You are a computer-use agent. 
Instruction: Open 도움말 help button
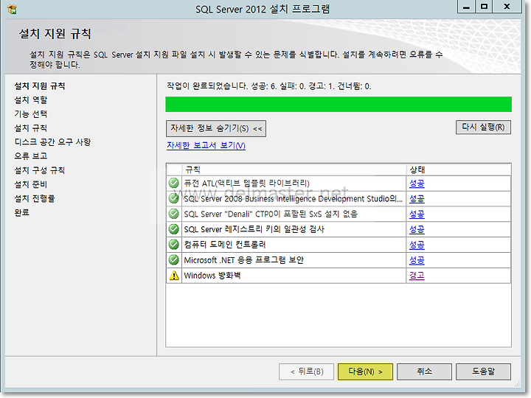tap(483, 371)
